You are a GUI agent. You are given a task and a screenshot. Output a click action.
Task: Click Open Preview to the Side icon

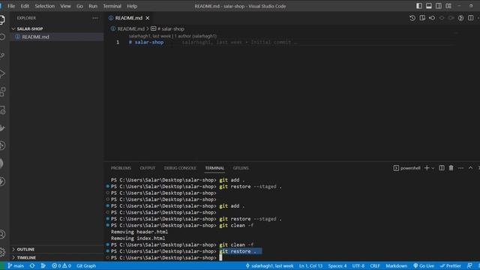pyautogui.click(x=422, y=18)
